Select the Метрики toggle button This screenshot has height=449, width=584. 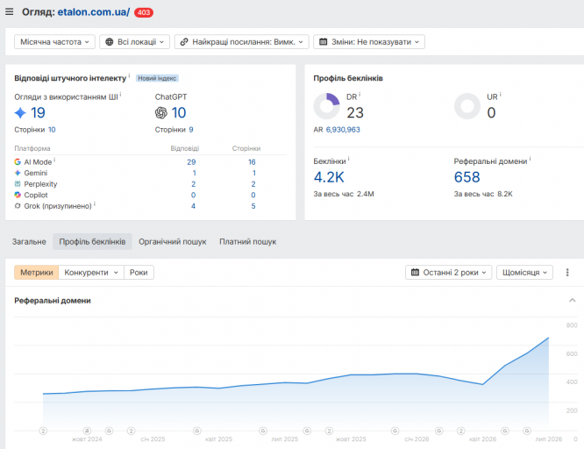click(37, 273)
